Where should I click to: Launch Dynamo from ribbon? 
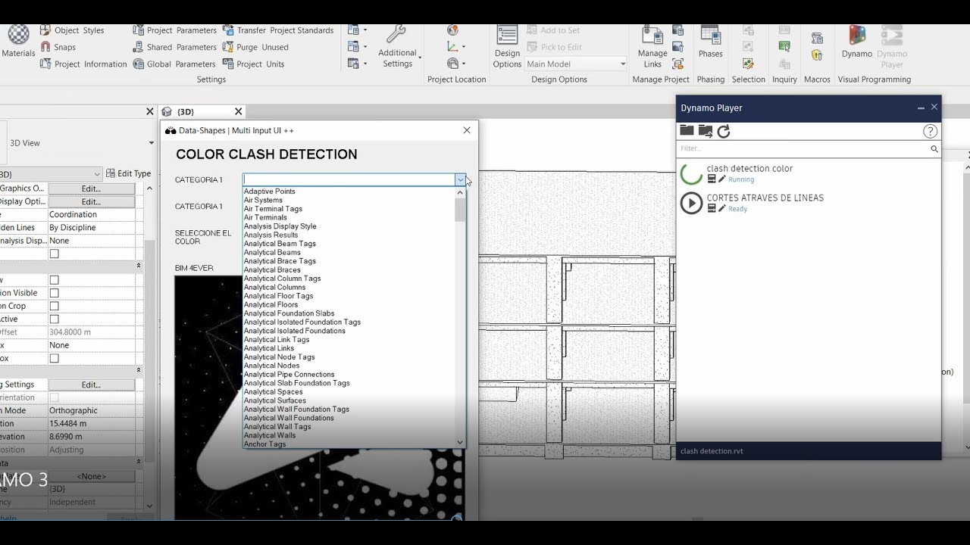pos(857,42)
